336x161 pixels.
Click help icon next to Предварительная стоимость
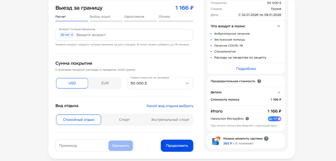point(259,81)
